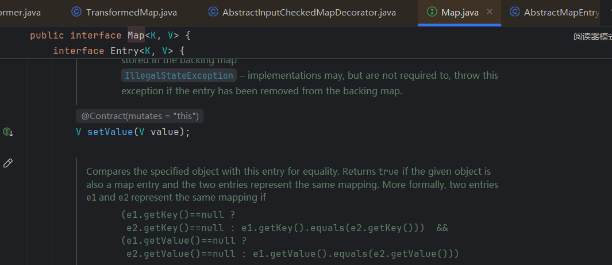Follow the IllegalStateException doc link
The width and height of the screenshot is (612, 265).
pyautogui.click(x=179, y=76)
